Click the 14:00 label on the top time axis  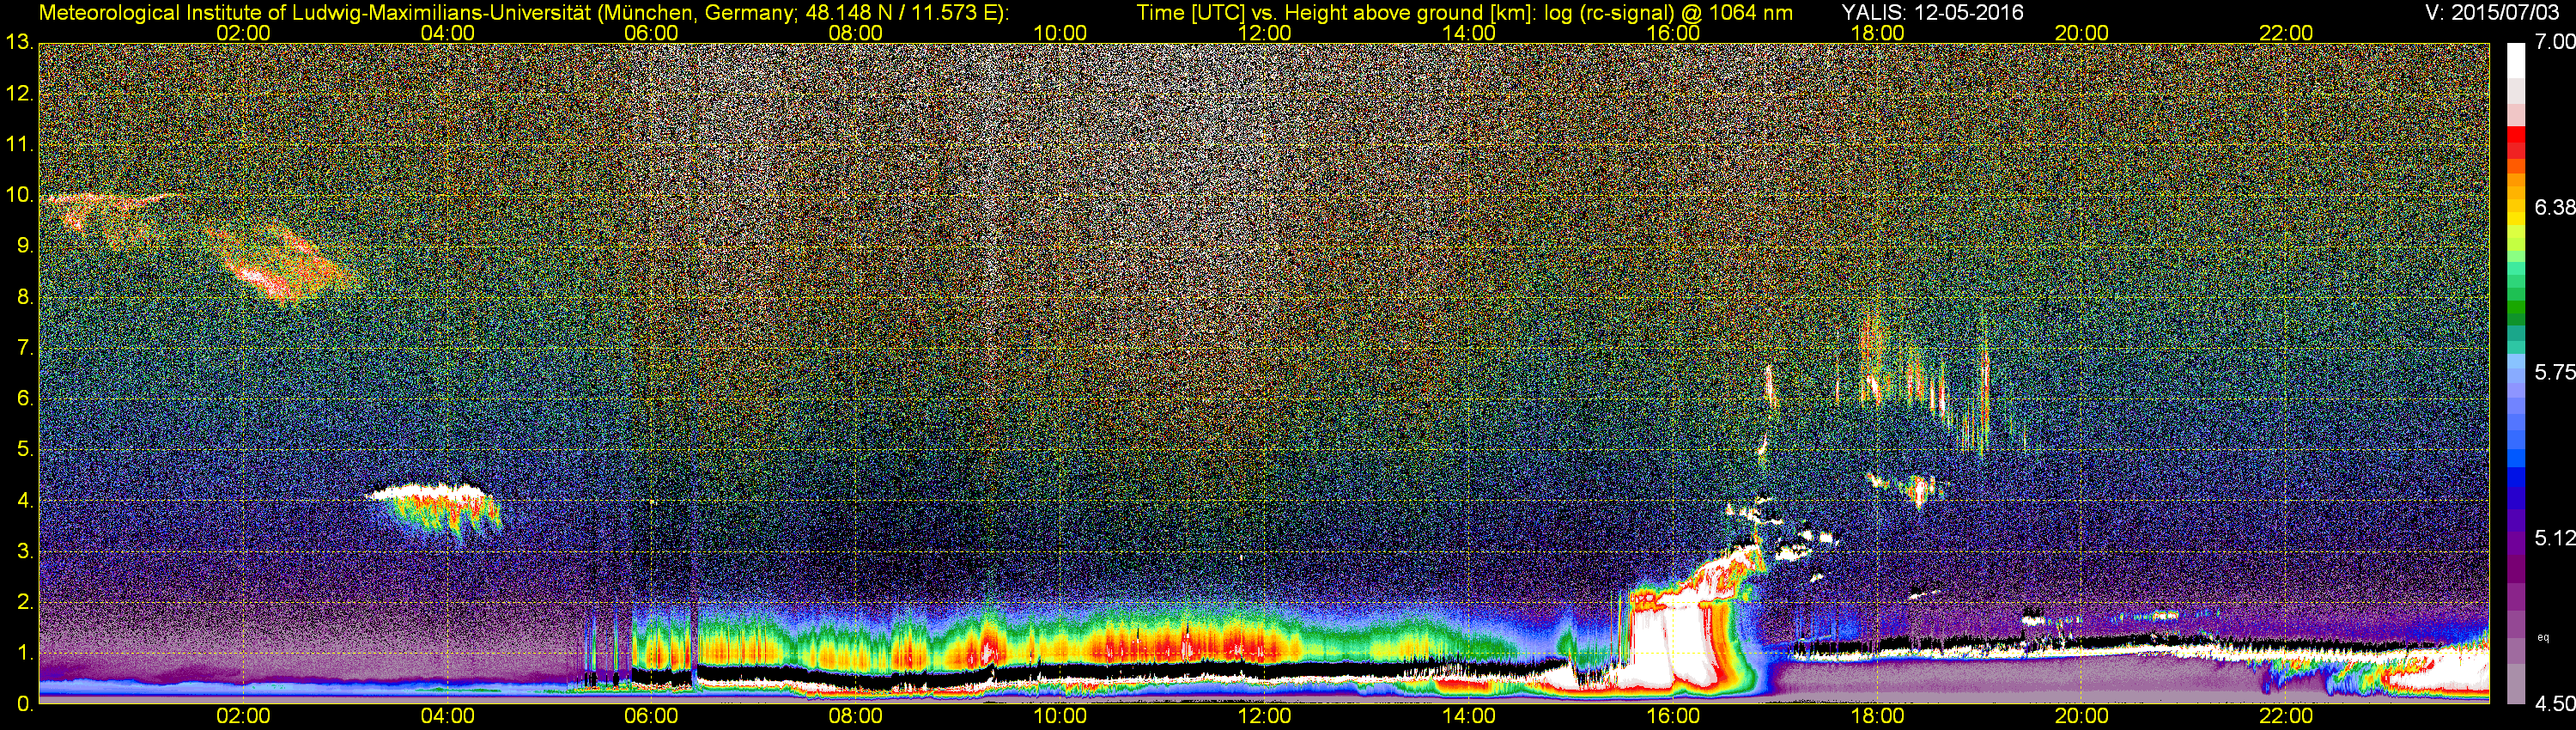pos(1469,33)
